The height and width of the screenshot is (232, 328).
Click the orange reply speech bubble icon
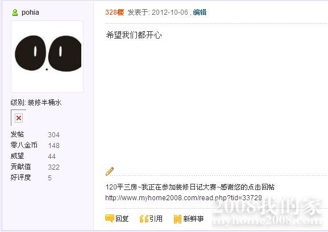pyautogui.click(x=109, y=218)
